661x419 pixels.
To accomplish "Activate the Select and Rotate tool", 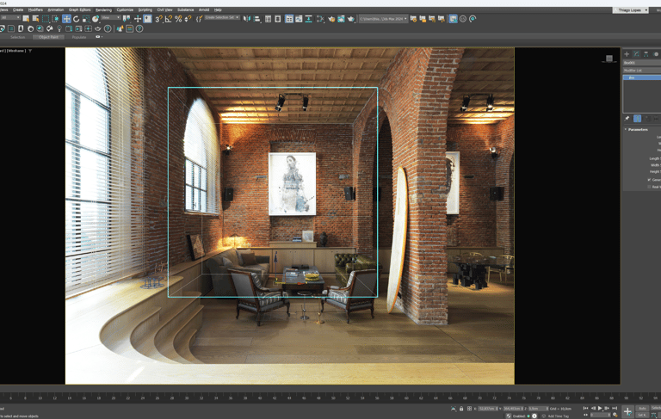I will coord(76,18).
